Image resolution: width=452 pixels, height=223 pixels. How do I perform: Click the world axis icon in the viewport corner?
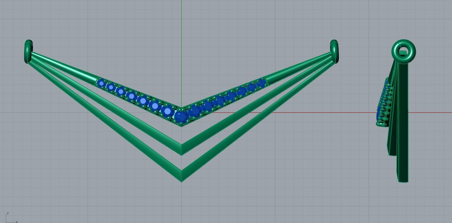(x=11, y=218)
